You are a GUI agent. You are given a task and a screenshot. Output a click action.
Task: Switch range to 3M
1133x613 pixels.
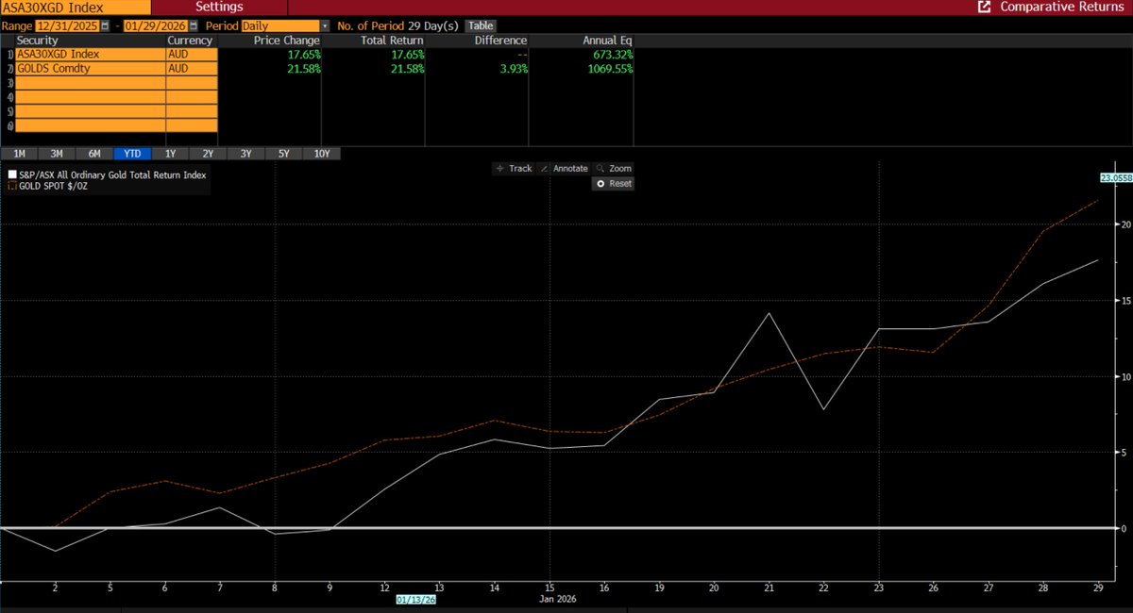[x=56, y=153]
